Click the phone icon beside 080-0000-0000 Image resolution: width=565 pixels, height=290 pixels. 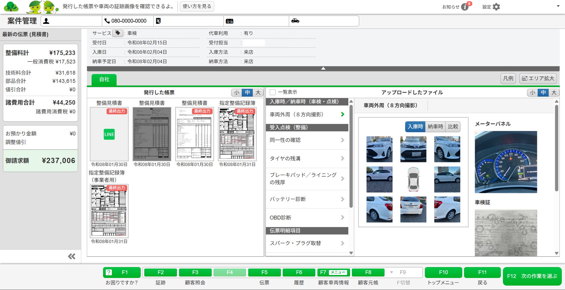click(107, 21)
